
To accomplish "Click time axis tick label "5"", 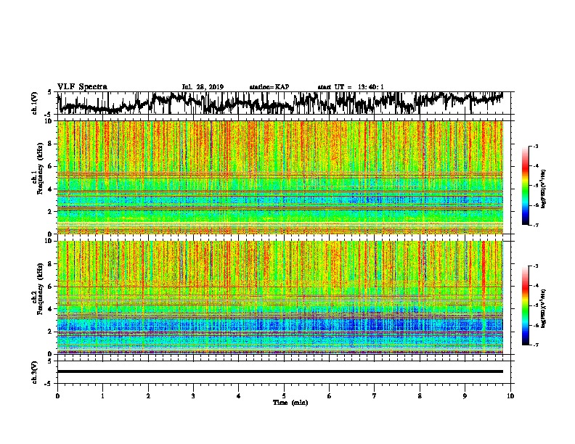I will click(284, 396).
